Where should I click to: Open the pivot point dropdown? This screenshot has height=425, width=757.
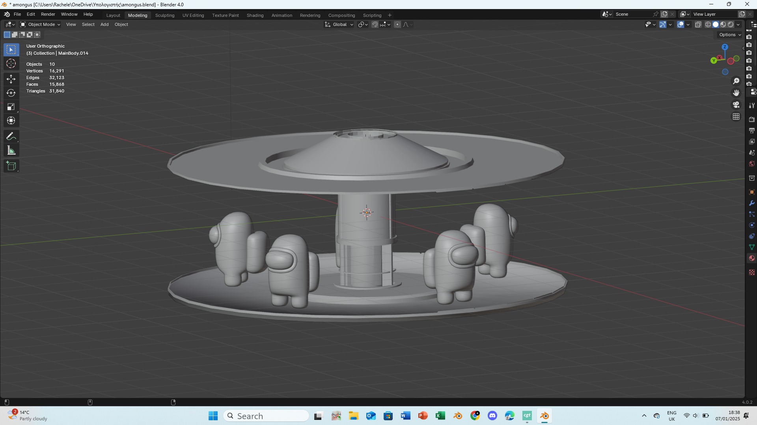(363, 24)
